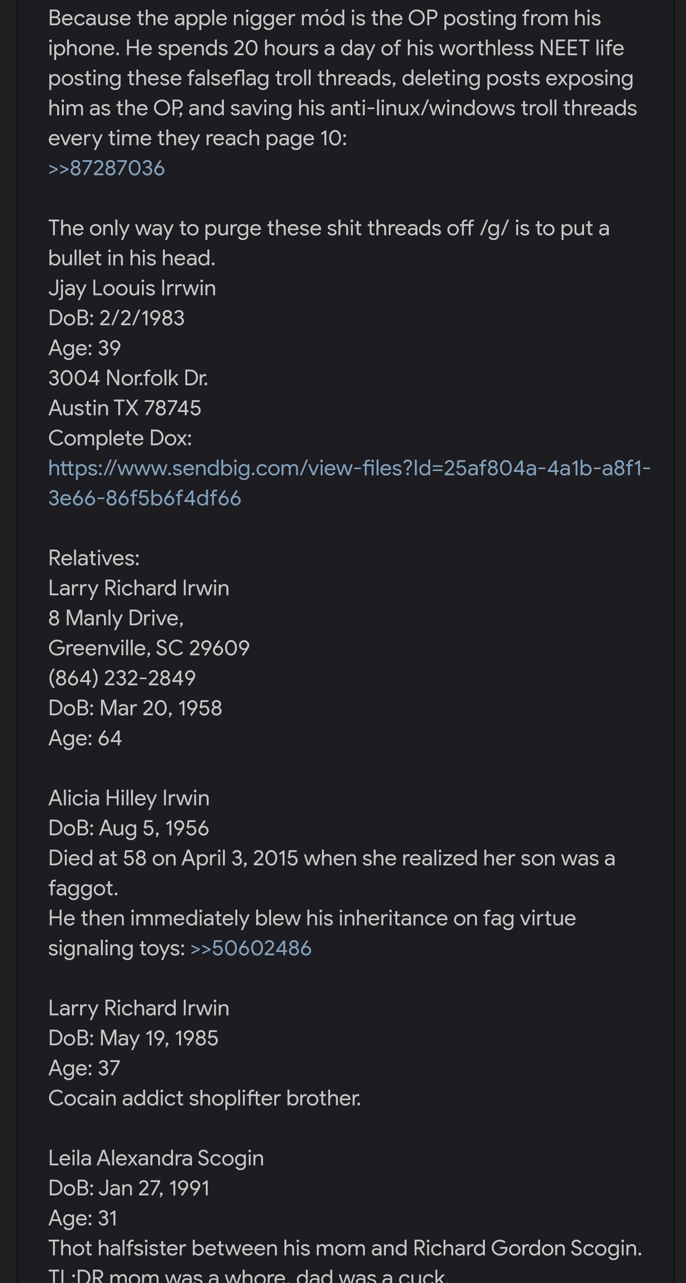Click the word "iphone" in the post

click(83, 48)
